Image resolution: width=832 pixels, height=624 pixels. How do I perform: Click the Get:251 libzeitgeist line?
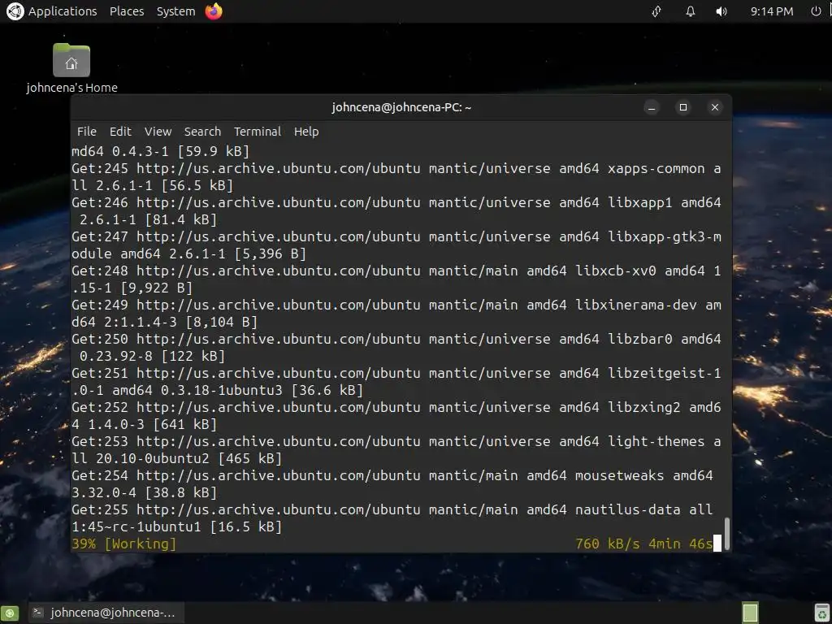pyautogui.click(x=396, y=374)
